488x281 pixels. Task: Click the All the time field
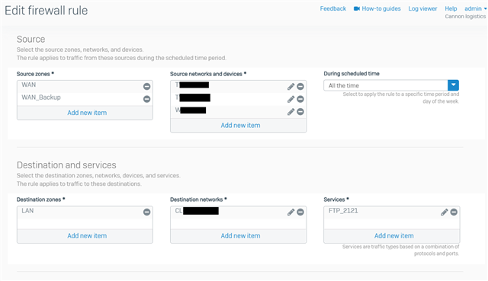[386, 85]
